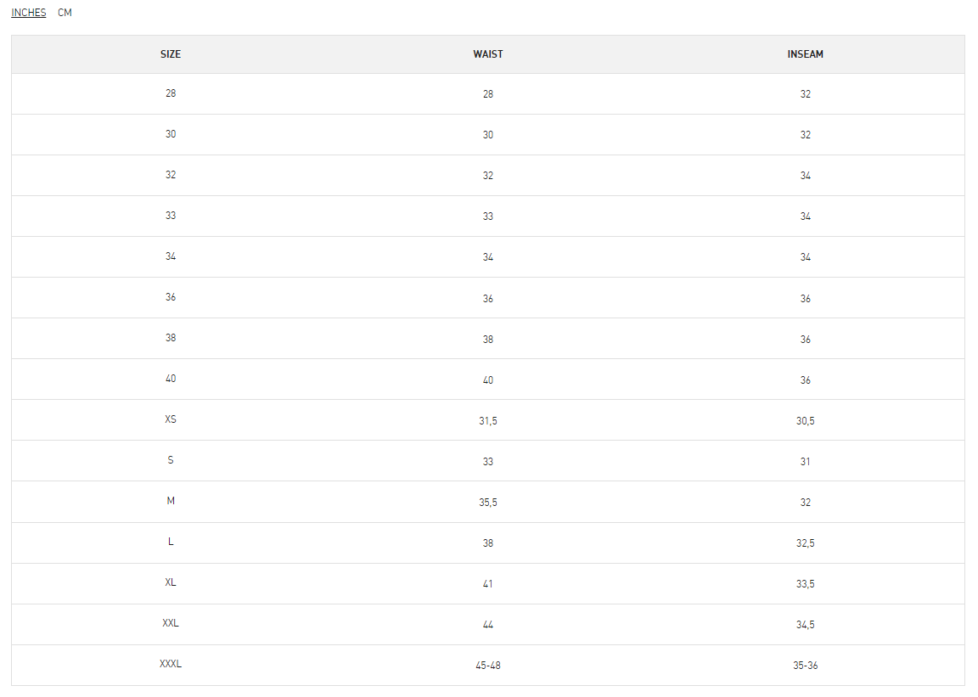Choose the M size label
The image size is (978, 697).
(x=171, y=501)
